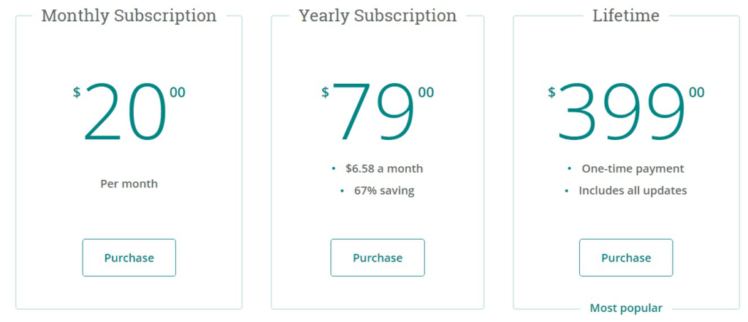Click the 'Most popular' badge
This screenshot has width=748, height=322.
626,308
